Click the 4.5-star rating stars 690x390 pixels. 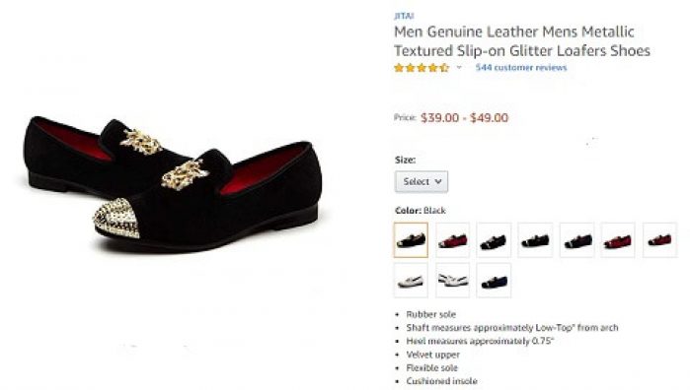coord(422,68)
